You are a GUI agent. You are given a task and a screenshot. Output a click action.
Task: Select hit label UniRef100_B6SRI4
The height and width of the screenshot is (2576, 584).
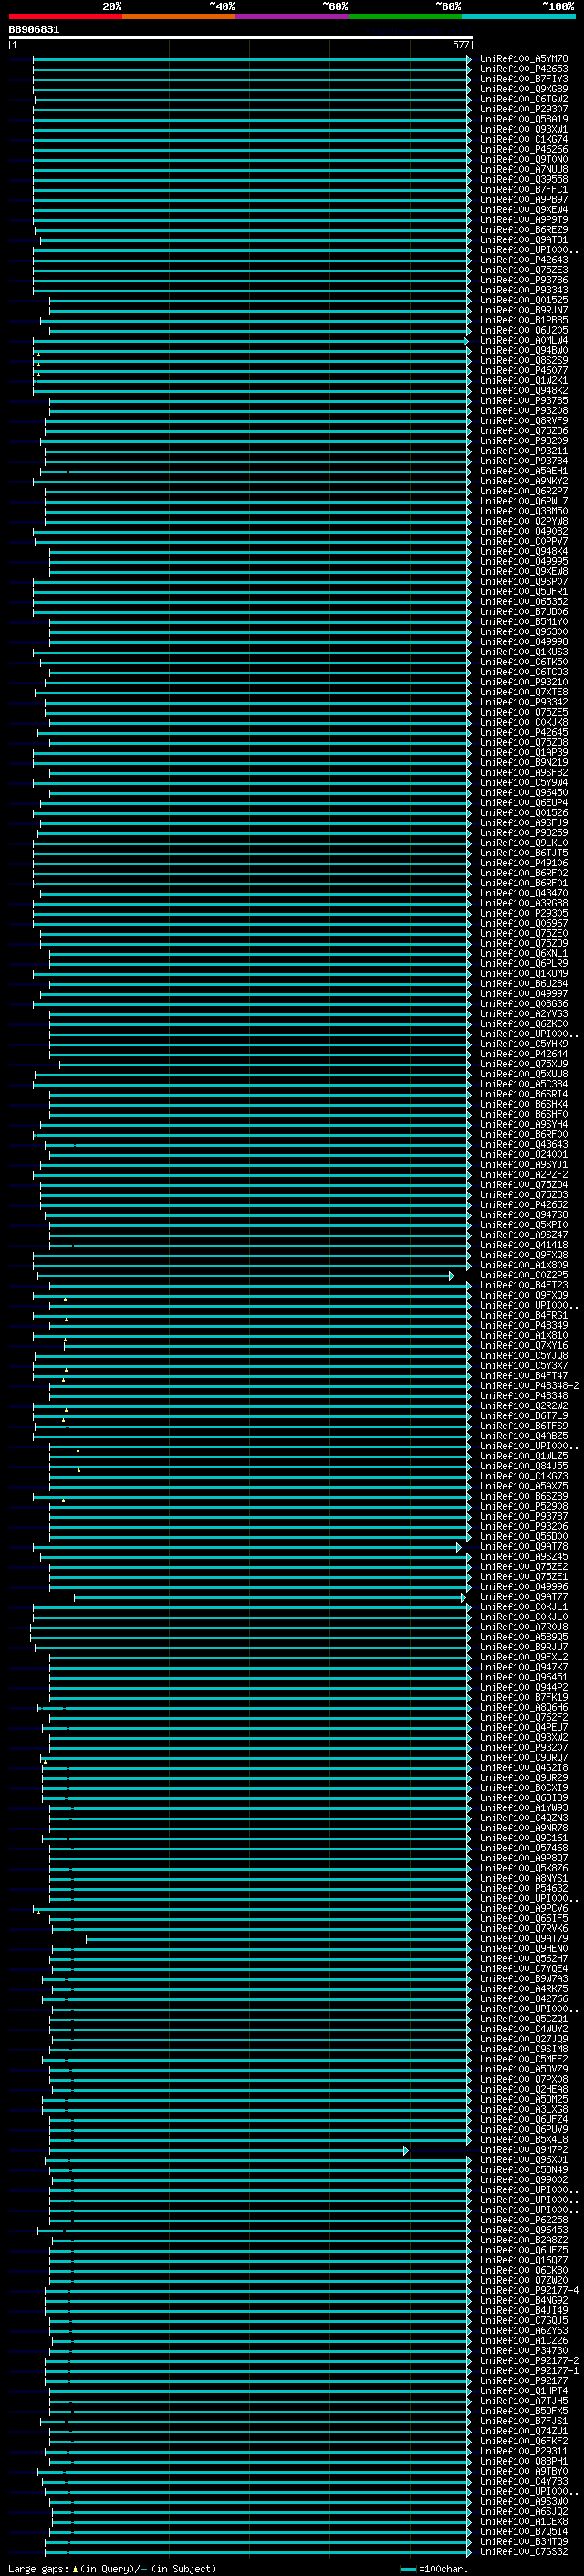point(524,1094)
